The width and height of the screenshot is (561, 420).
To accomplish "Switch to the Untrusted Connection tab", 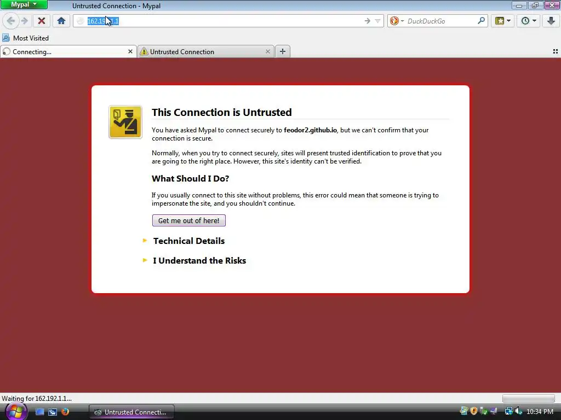I will click(x=206, y=52).
